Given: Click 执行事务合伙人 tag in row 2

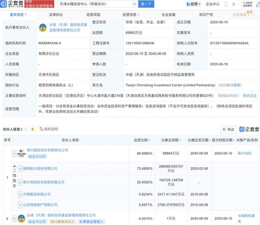Looking at the screenshot, I should (62, 222).
